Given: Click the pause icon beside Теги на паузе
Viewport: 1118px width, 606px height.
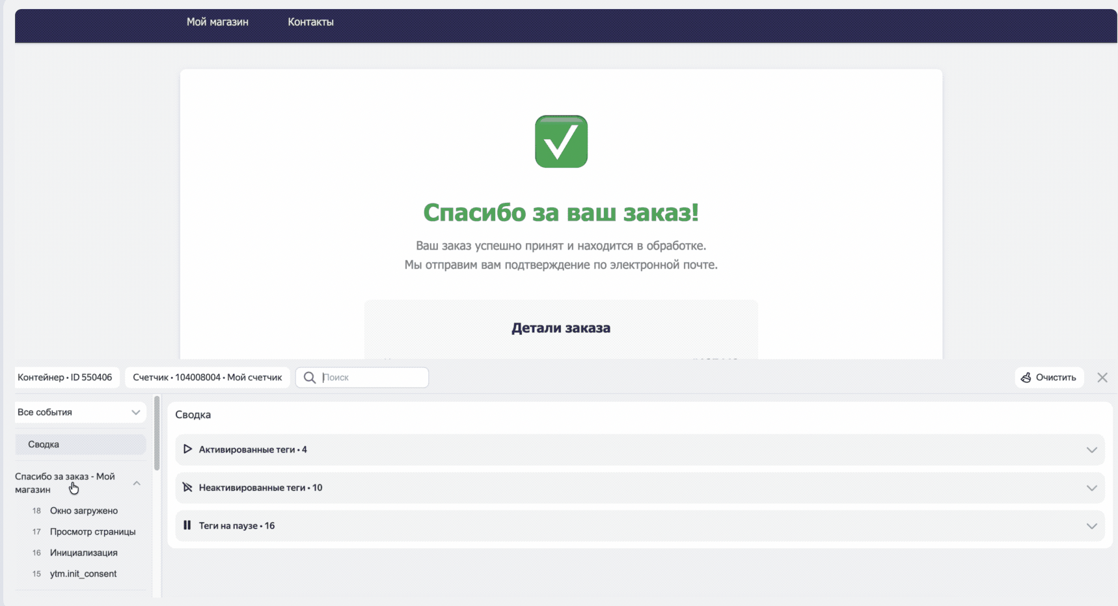Looking at the screenshot, I should coord(187,525).
